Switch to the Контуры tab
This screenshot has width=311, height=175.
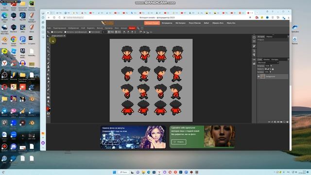275,59
